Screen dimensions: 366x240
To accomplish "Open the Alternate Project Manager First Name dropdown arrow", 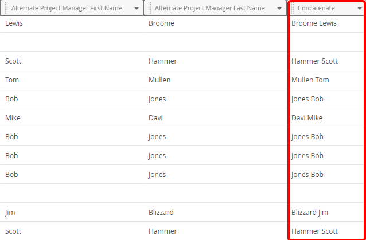I will 137,9.
